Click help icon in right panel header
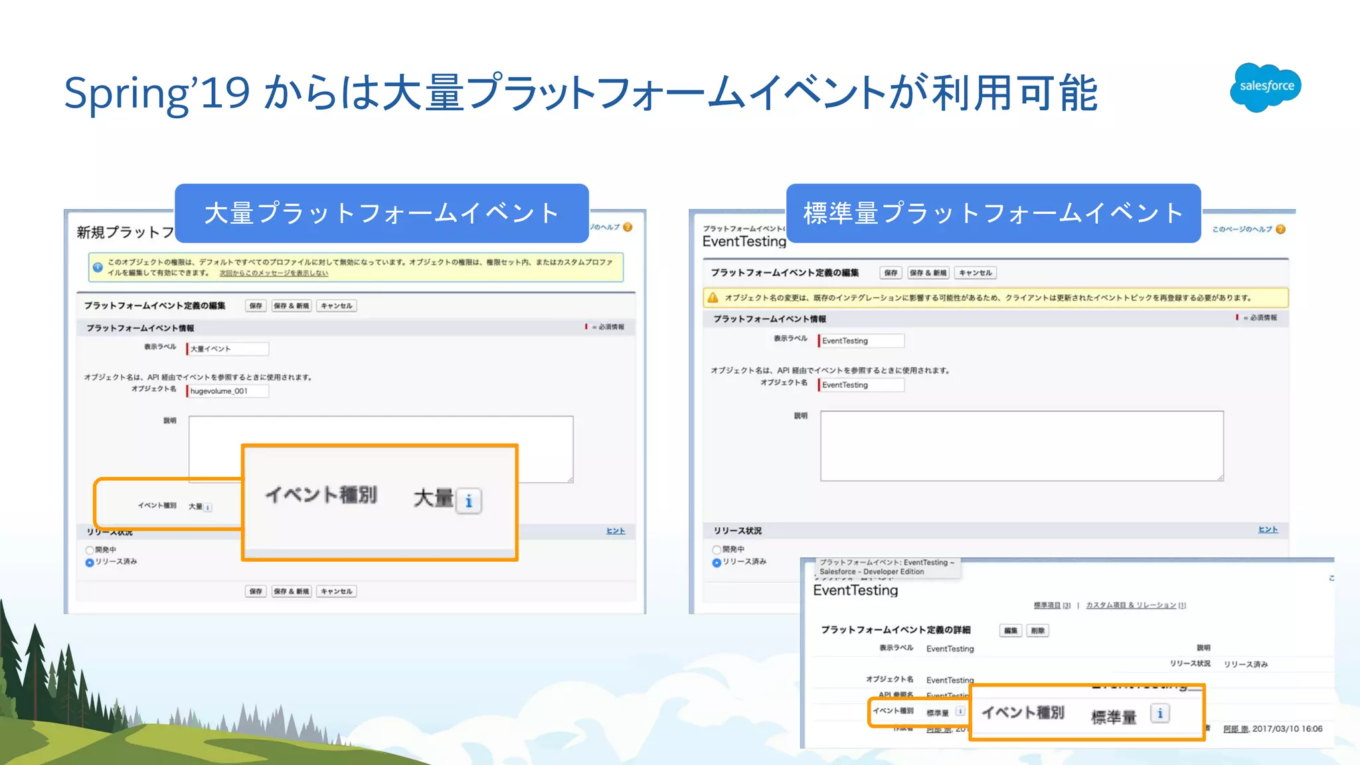Screen dimensions: 1360x765 point(1281,229)
